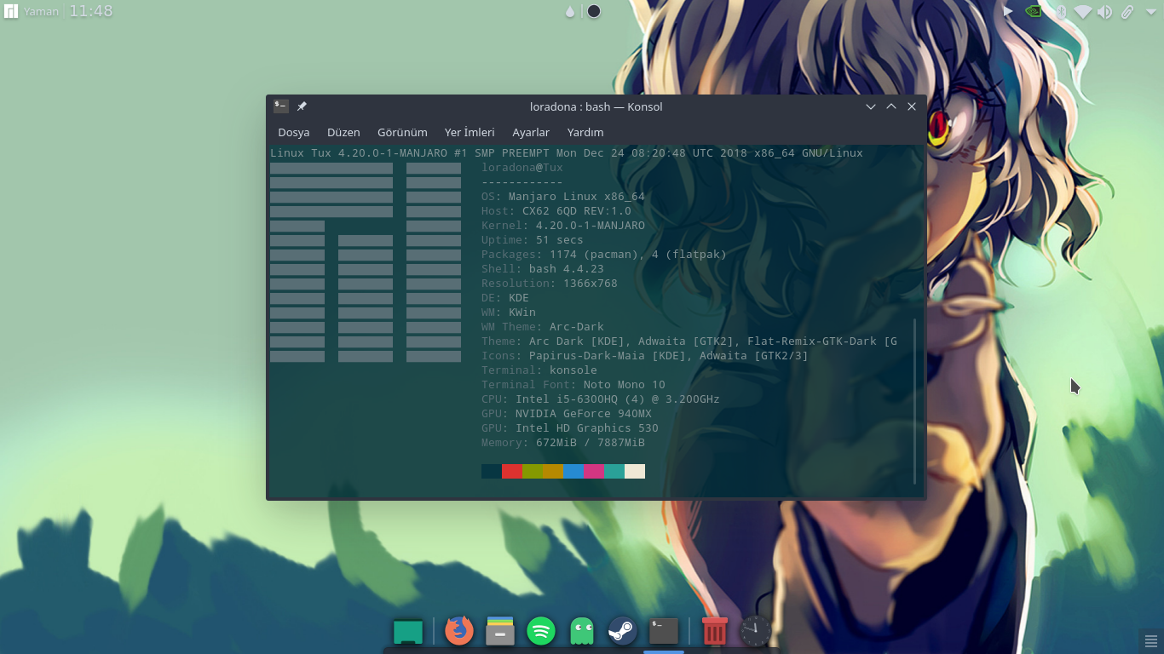Open the red trash dock icon

pos(715,631)
